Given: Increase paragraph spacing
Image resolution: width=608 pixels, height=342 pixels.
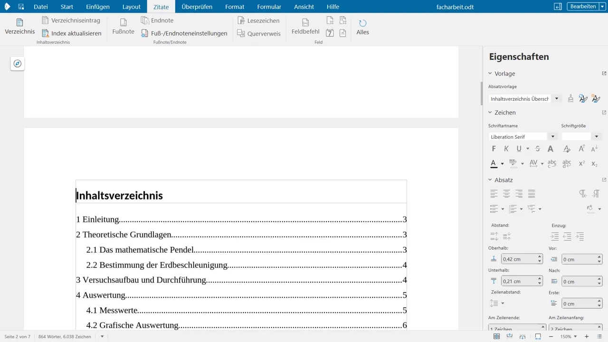Looking at the screenshot, I should coord(494,236).
